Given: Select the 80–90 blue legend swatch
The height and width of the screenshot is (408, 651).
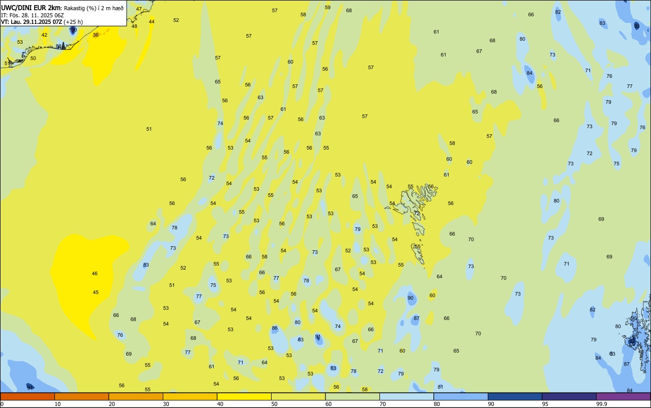Looking at the screenshot, I should pyautogui.click(x=461, y=396).
